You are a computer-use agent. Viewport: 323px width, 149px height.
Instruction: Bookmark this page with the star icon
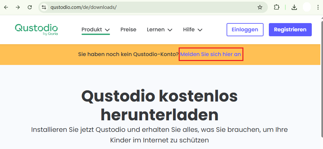click(x=260, y=7)
